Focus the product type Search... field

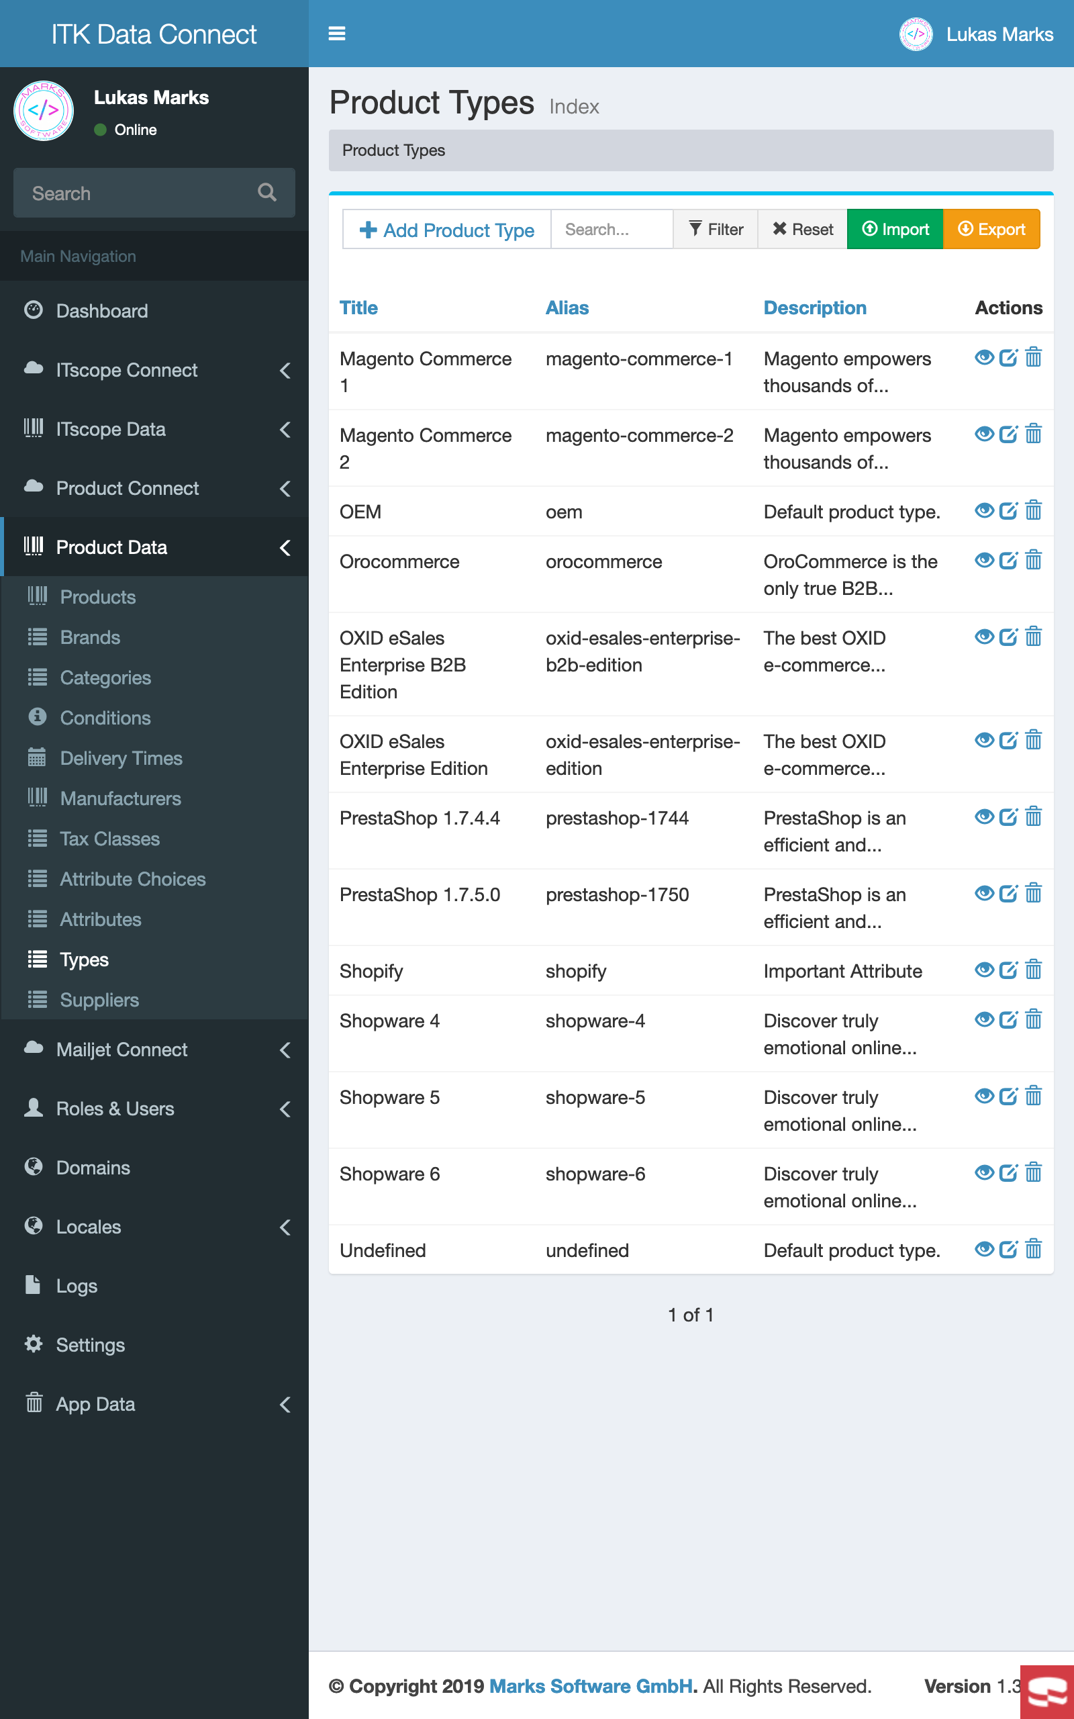point(612,230)
